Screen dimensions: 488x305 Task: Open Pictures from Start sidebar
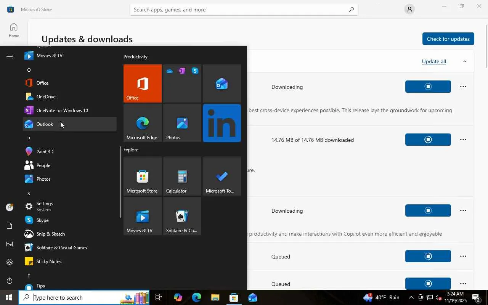[x=10, y=244]
